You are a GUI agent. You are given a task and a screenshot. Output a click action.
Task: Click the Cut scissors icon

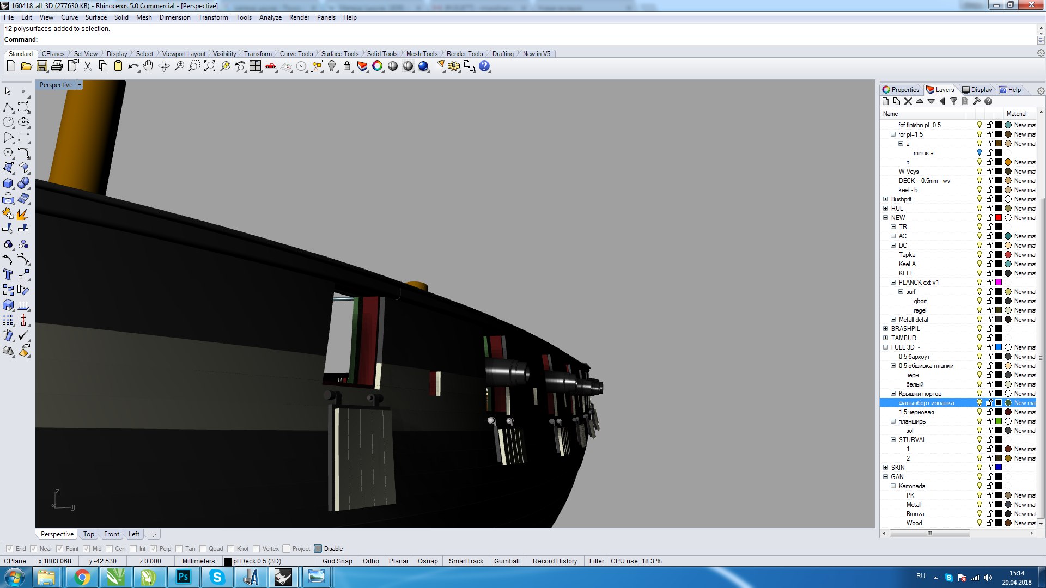88,66
